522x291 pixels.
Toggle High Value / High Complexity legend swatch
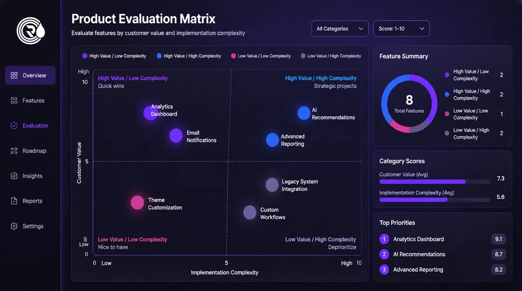pos(159,56)
